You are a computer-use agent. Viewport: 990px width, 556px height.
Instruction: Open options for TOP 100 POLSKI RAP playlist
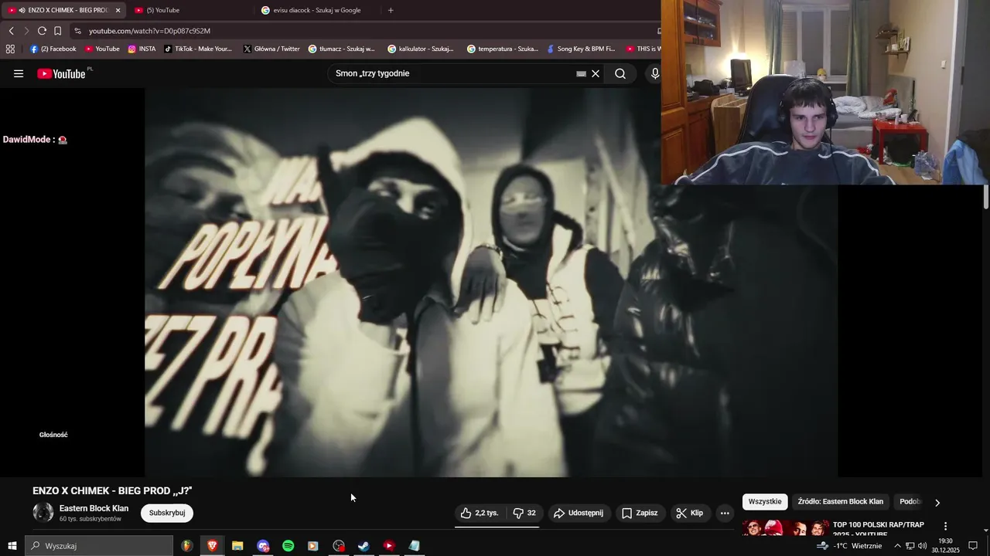945,526
